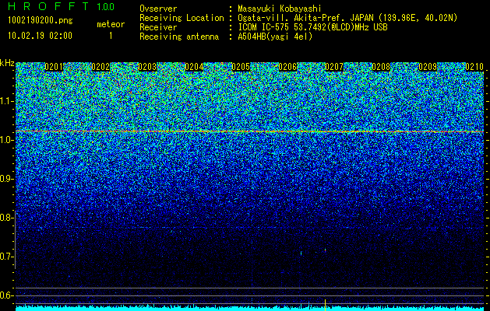This screenshot has width=490, height=311.
Task: Click the 0210 time marker
Action: 474,67
